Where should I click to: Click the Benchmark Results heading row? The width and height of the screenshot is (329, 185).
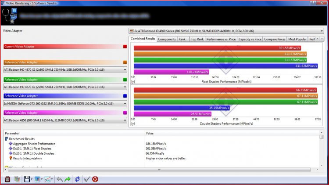(x=161, y=139)
